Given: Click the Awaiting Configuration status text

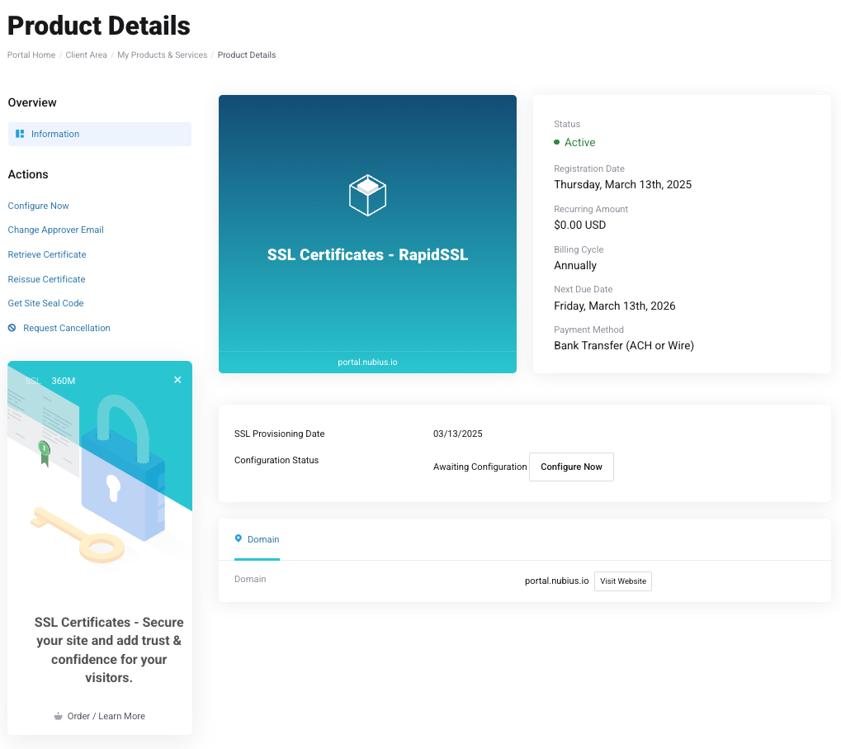Looking at the screenshot, I should tap(480, 467).
